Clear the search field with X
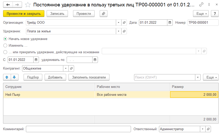This screenshot has width=223, height=135. [x=198, y=77]
